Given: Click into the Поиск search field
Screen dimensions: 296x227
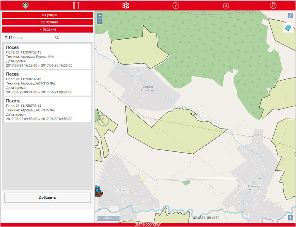Looking at the screenshot, I should [x=33, y=38].
